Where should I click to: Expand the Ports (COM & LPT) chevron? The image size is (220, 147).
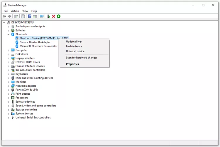[x=9, y=90]
